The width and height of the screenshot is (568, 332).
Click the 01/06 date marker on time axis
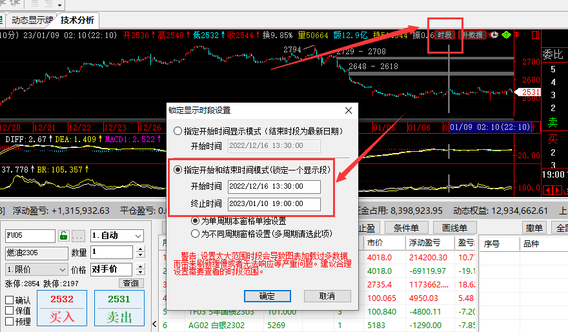click(419, 128)
